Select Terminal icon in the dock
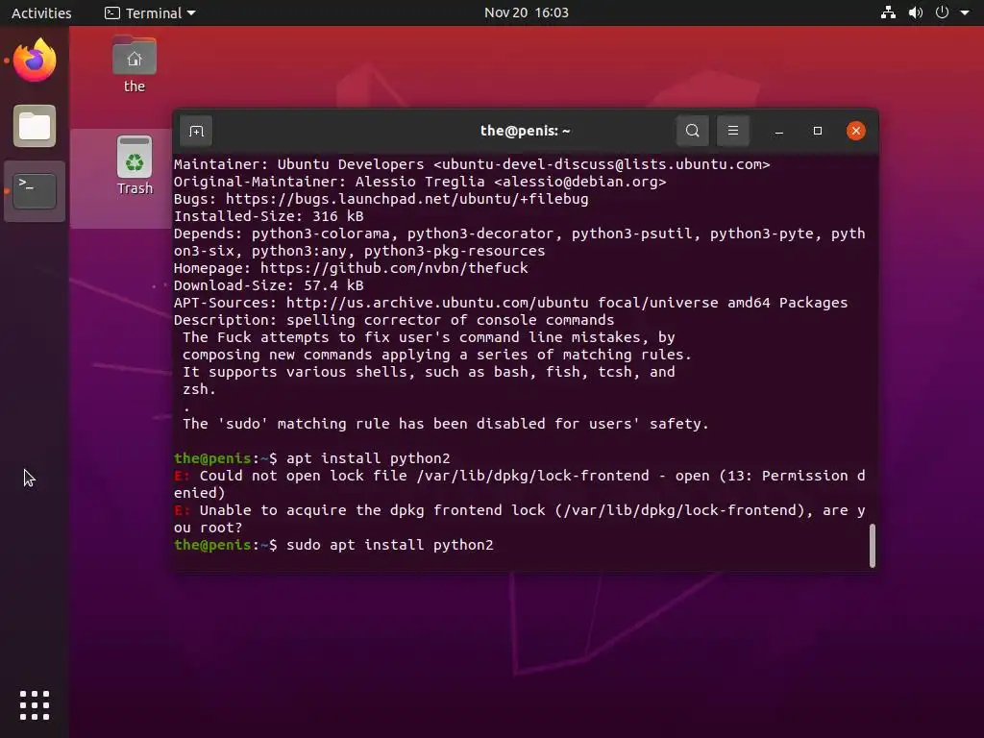 point(35,191)
